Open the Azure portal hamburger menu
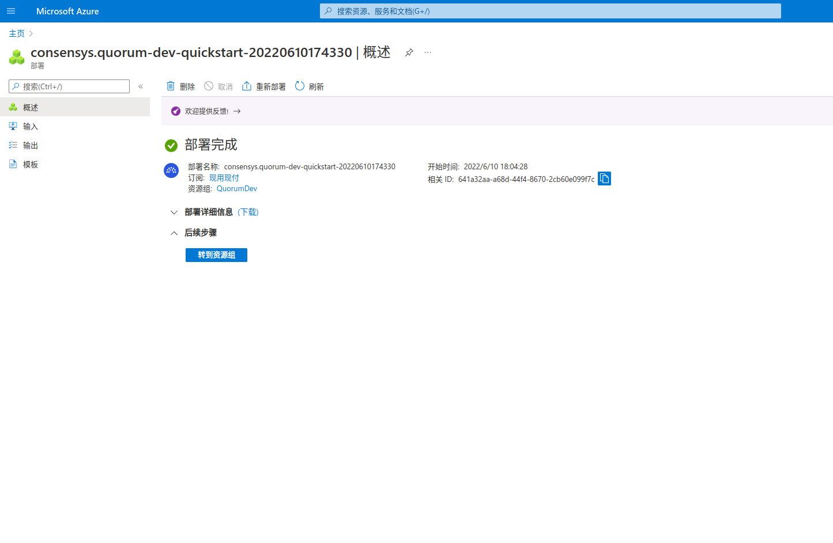Image resolution: width=833 pixels, height=543 pixels. coord(11,11)
